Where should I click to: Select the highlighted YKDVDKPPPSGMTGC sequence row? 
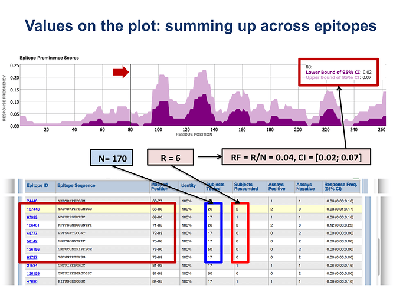[x=83, y=209]
